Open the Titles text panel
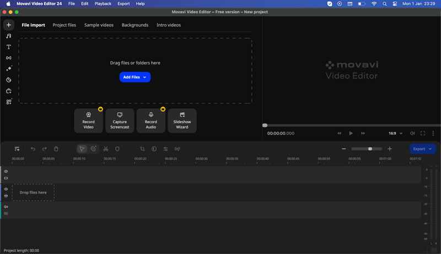Screen dimensions: 441x254 [x=9, y=47]
